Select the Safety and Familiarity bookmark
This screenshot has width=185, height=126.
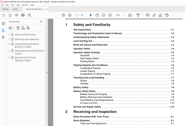[x=25, y=34]
